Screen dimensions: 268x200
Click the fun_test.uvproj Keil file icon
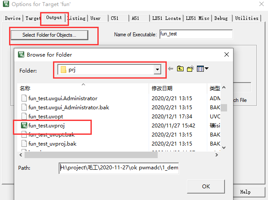tap(24, 125)
